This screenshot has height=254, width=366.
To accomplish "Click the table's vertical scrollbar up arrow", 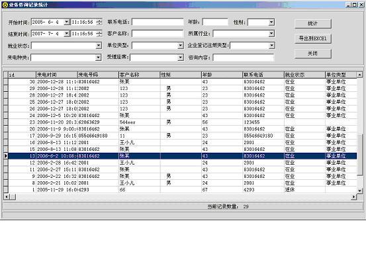I will pos(359,75).
